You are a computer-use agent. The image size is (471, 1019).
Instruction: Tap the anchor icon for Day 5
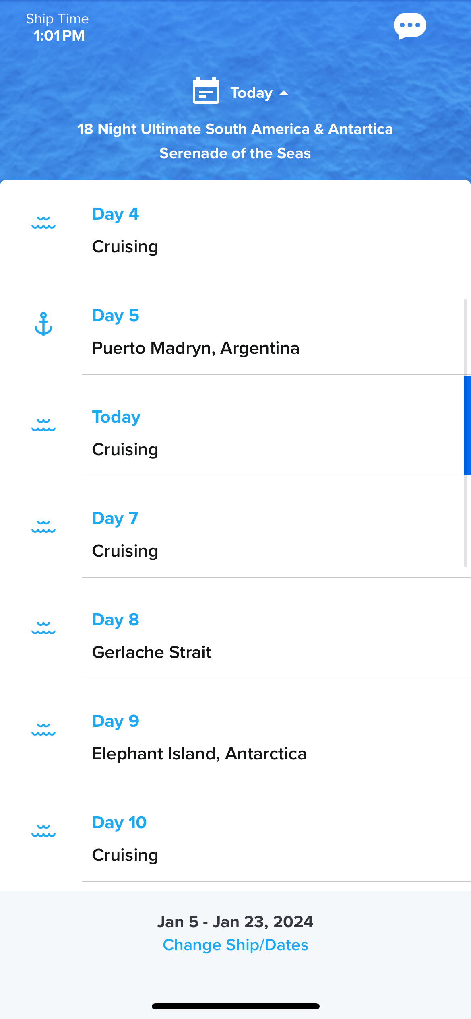pos(43,324)
